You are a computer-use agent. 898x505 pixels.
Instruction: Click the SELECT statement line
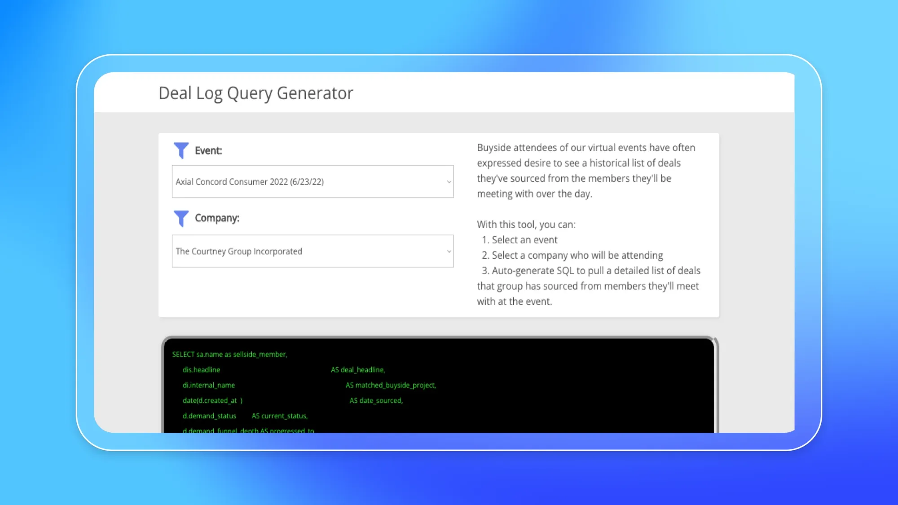pyautogui.click(x=230, y=354)
